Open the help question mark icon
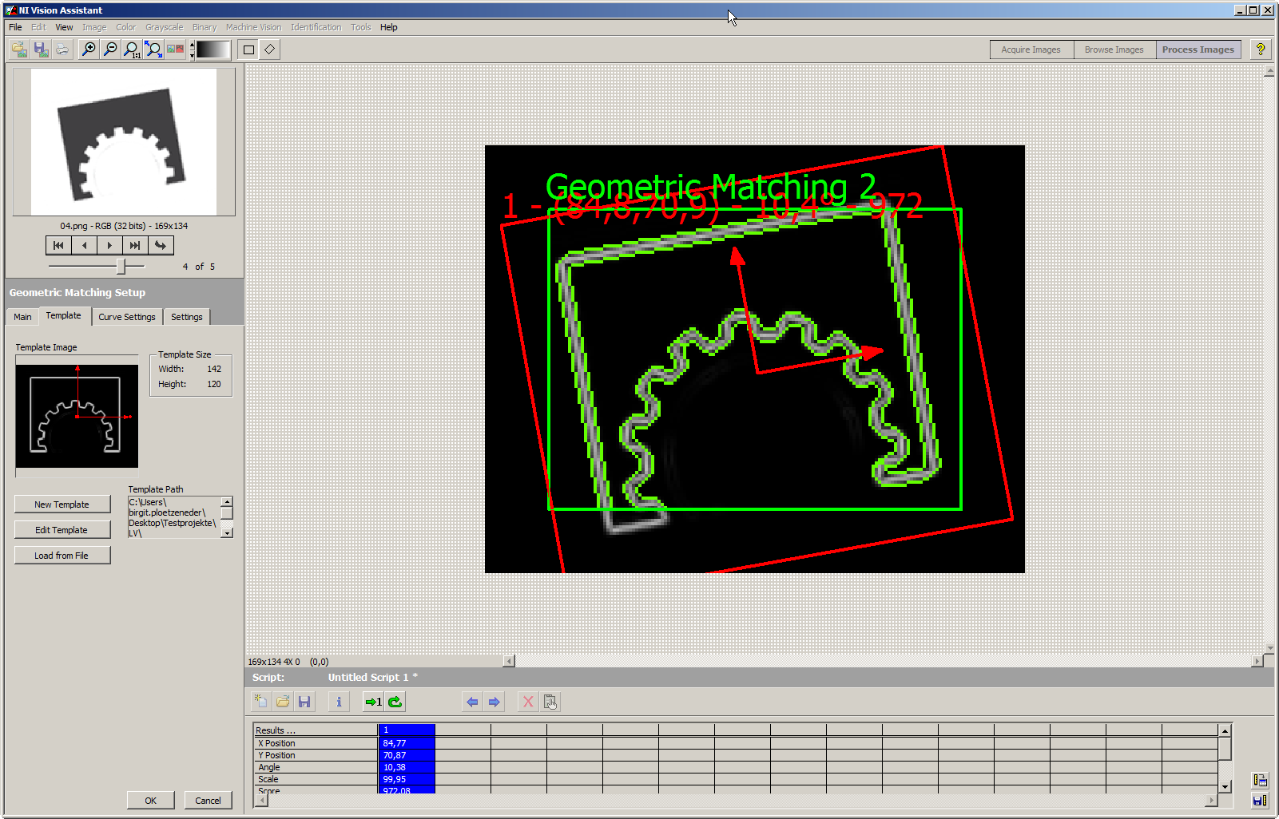1279x819 pixels. [x=1261, y=49]
